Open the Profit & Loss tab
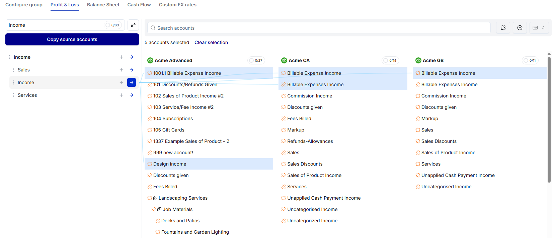Screen dimensions: 556x238 (65, 5)
